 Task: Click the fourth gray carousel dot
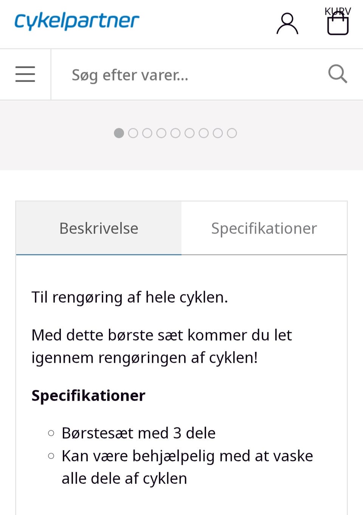pyautogui.click(x=161, y=133)
